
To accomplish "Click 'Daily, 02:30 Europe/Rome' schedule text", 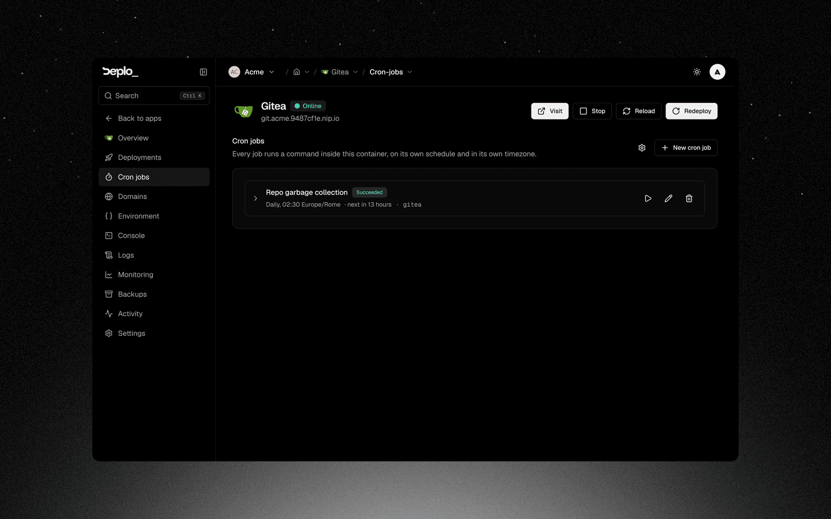I will tap(303, 205).
